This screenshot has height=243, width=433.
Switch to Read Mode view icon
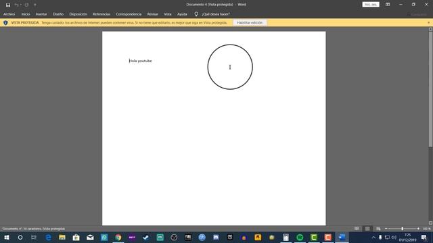pyautogui.click(x=357, y=229)
